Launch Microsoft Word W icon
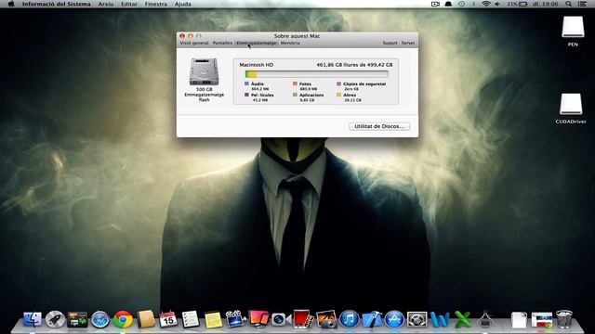This screenshot has height=334, width=595. 440,319
